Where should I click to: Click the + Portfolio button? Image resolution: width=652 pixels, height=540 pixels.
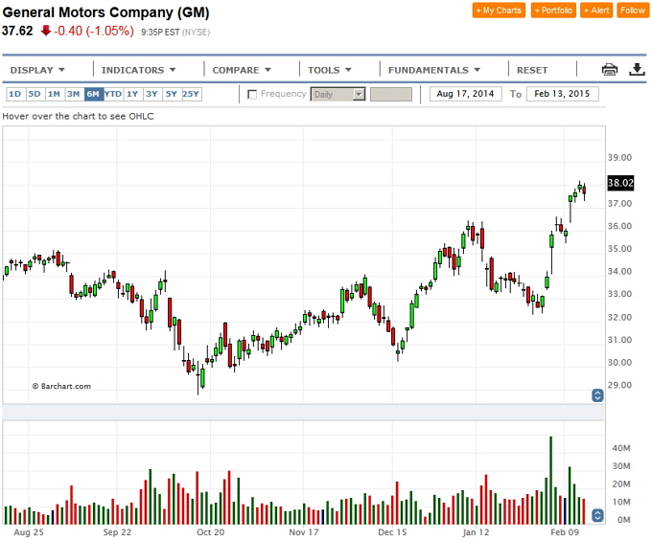tap(553, 11)
